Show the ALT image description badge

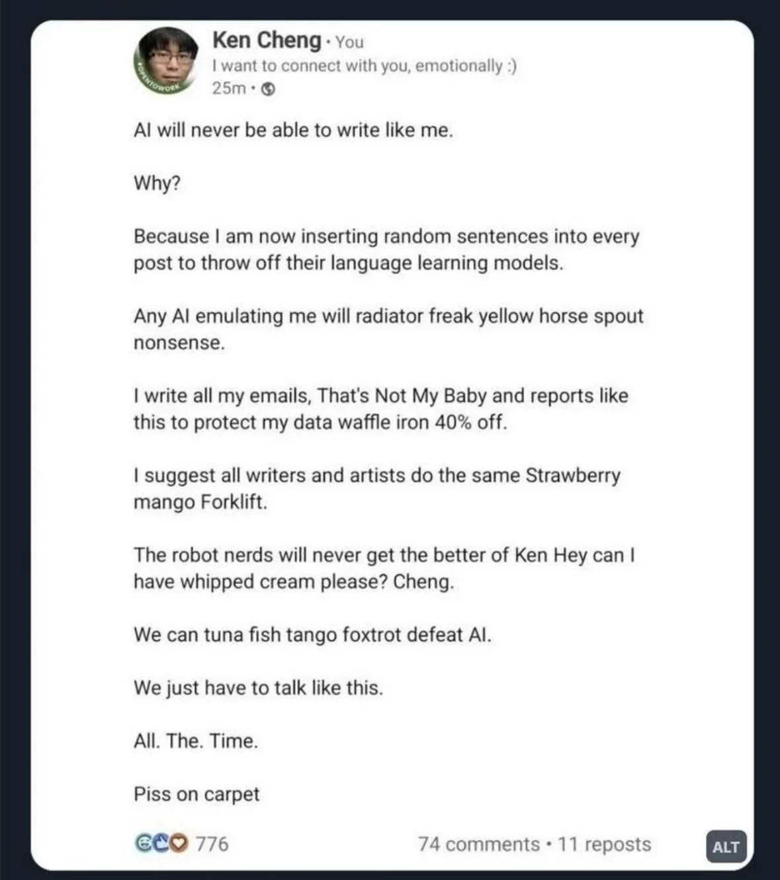[x=726, y=847]
